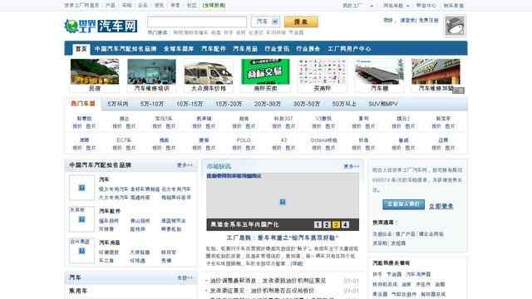Click 更多 in the 知名品牌 panel header

coord(185,165)
